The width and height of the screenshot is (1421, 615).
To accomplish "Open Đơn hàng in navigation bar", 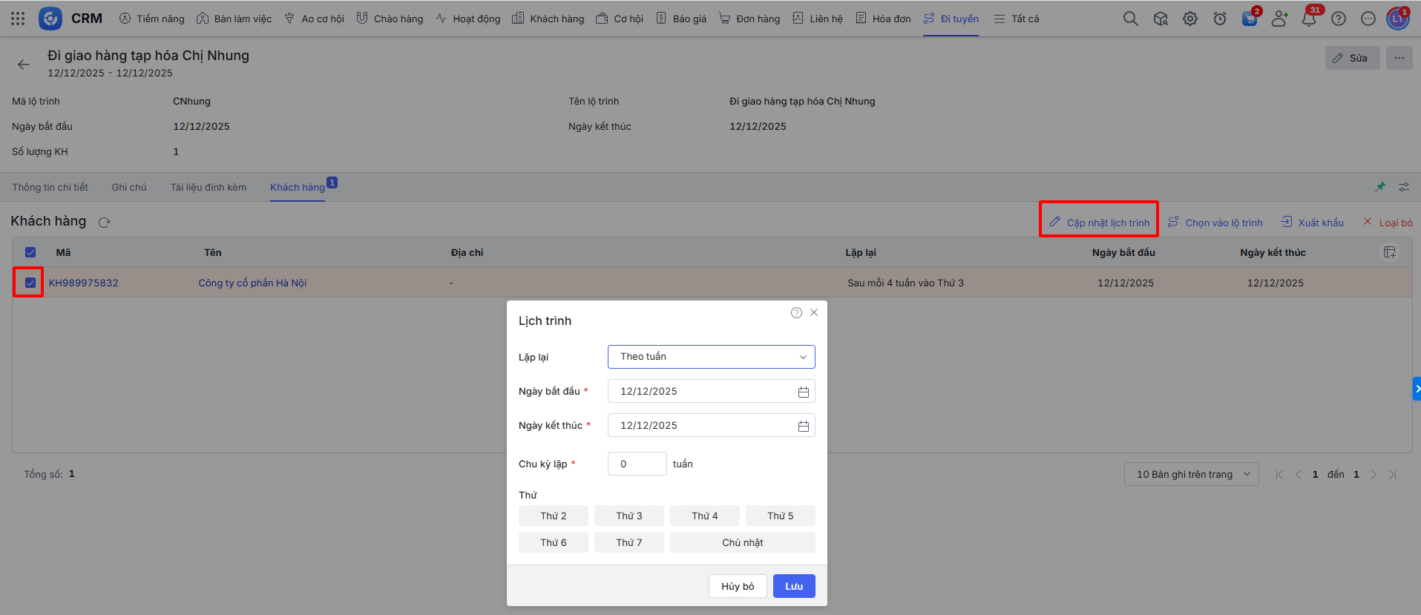I will pos(749,19).
